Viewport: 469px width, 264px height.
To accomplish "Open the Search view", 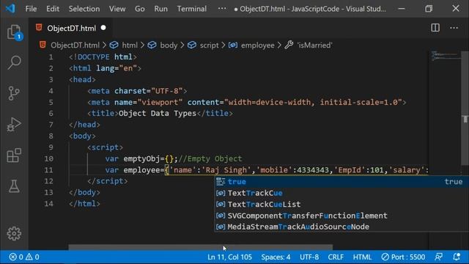I will click(14, 62).
